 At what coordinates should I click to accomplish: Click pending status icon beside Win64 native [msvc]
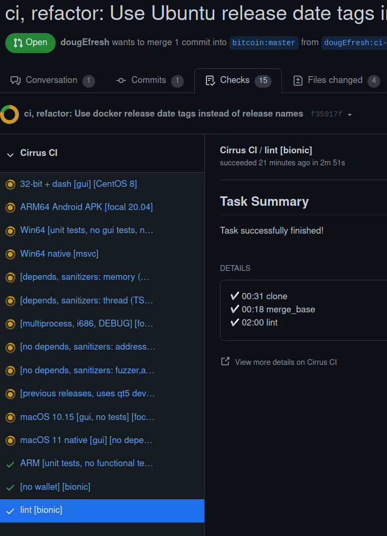tap(11, 254)
